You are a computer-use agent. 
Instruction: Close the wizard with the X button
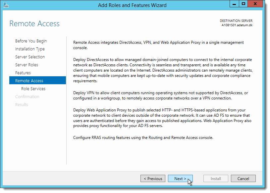point(255,4)
